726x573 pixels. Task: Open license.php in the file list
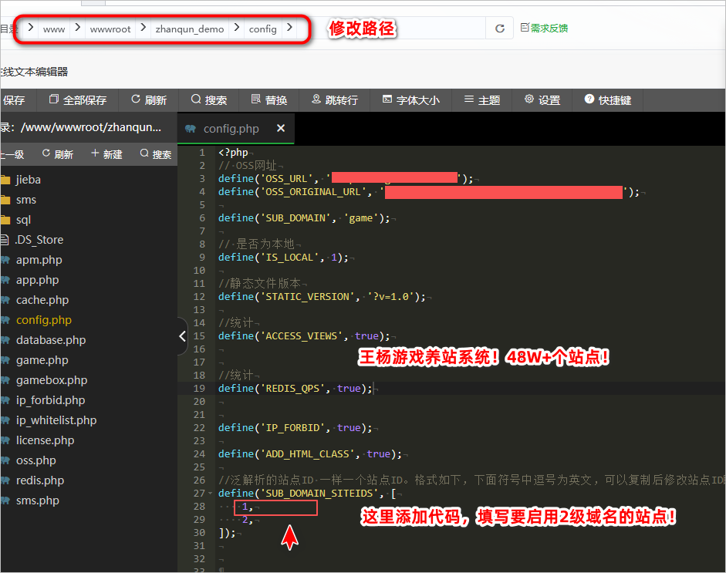(x=45, y=440)
